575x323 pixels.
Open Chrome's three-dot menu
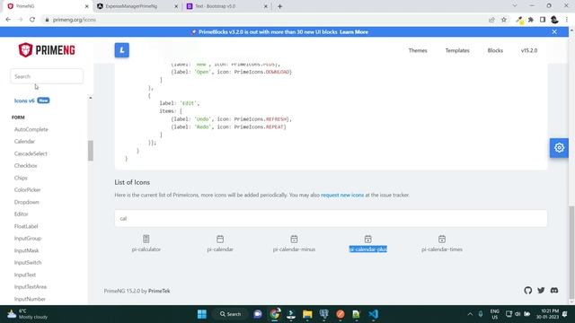coord(567,20)
